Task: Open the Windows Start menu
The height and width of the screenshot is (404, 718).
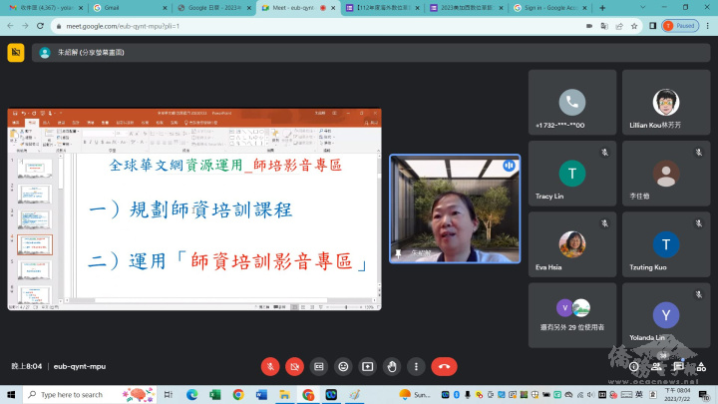Action: point(10,395)
